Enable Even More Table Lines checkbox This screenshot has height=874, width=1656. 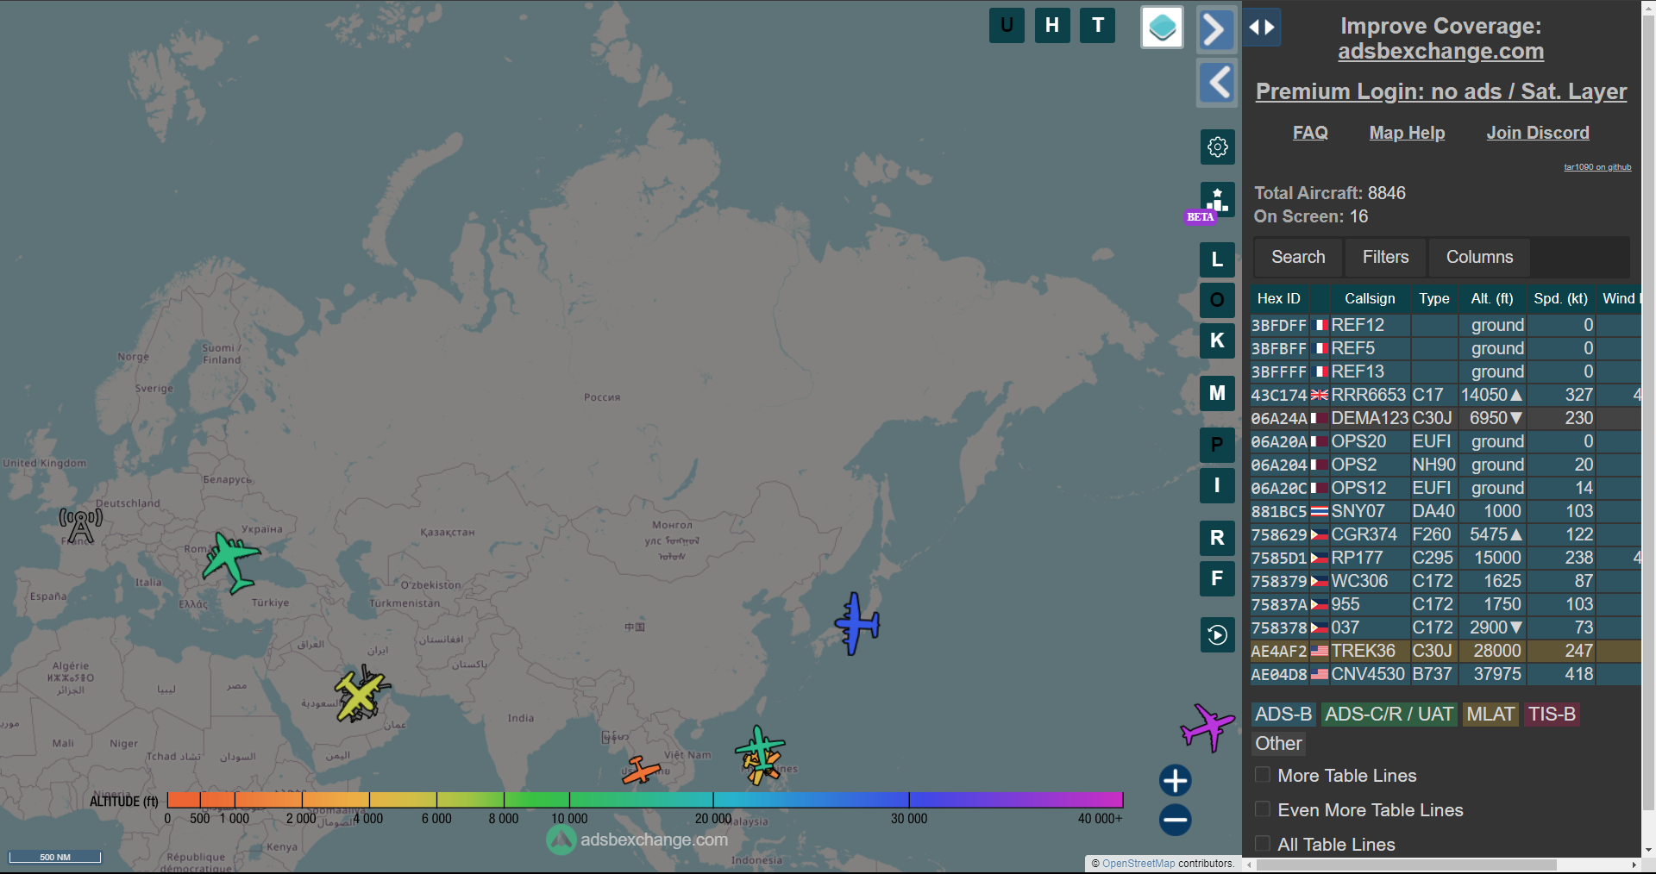[x=1263, y=809]
